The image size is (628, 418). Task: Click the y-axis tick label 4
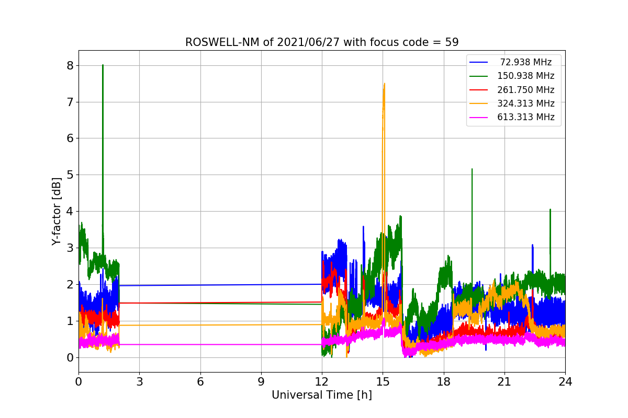(70, 212)
